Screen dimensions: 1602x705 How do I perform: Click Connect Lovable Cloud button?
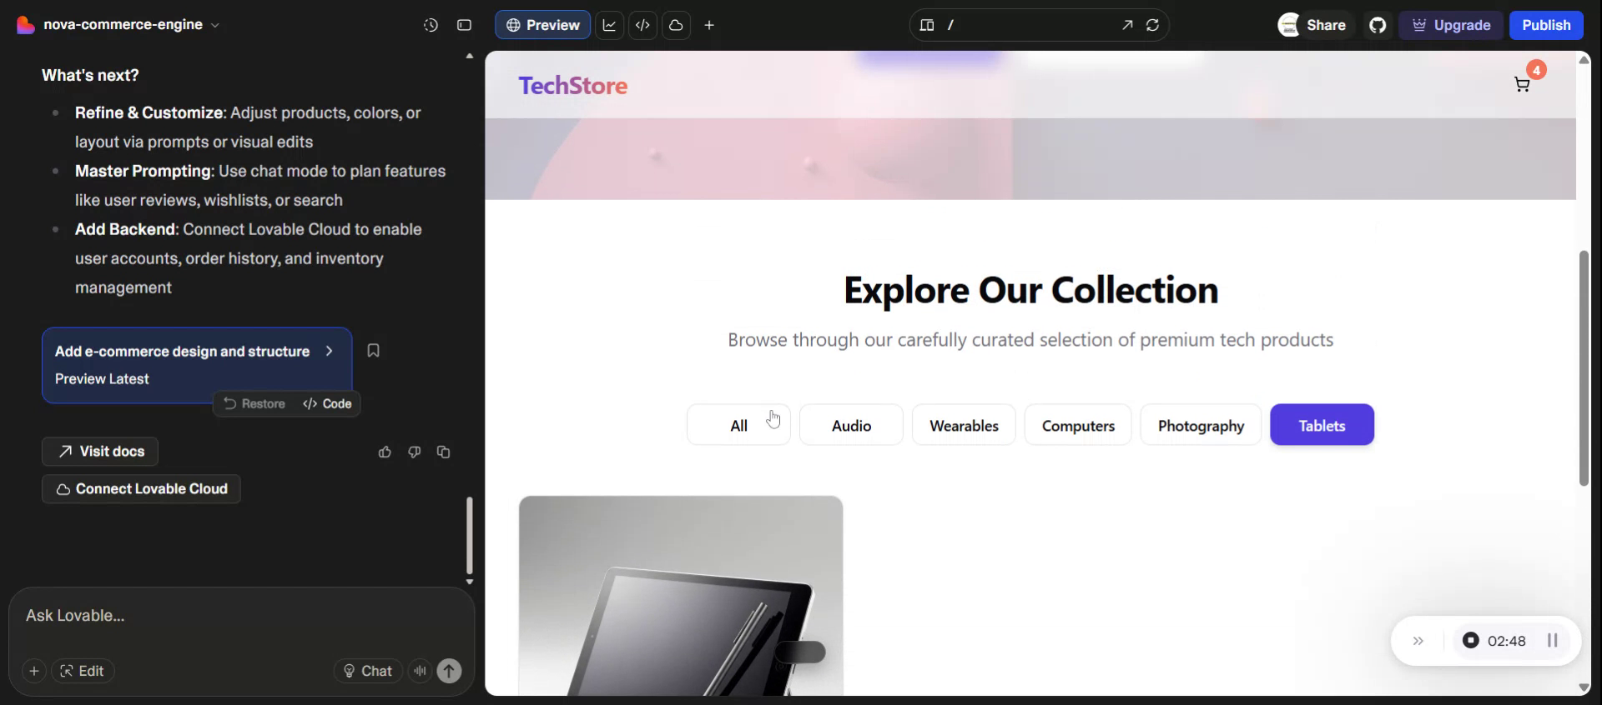[x=141, y=489]
